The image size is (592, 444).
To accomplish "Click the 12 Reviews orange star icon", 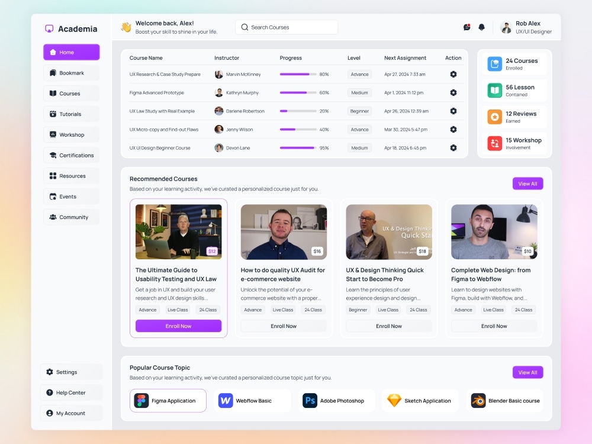I will click(494, 117).
